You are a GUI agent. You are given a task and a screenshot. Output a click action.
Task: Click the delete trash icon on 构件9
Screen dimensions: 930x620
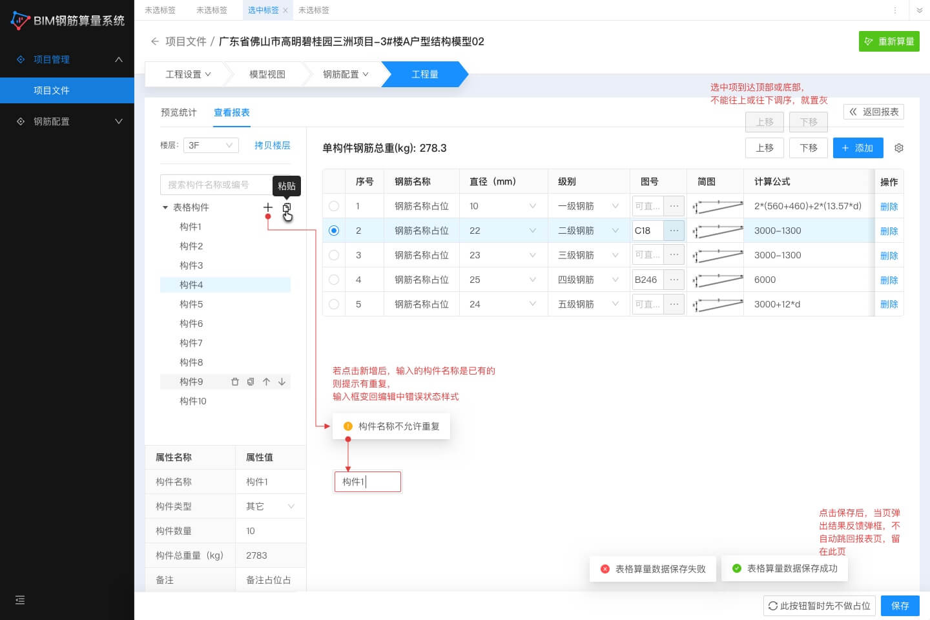point(235,382)
